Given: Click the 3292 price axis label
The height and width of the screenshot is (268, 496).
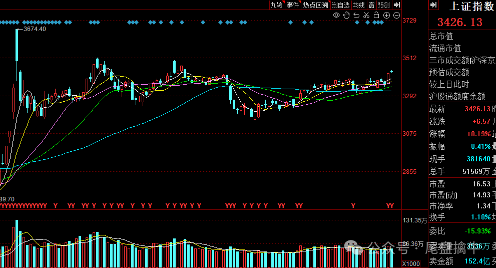Looking at the screenshot, I should (x=409, y=96).
